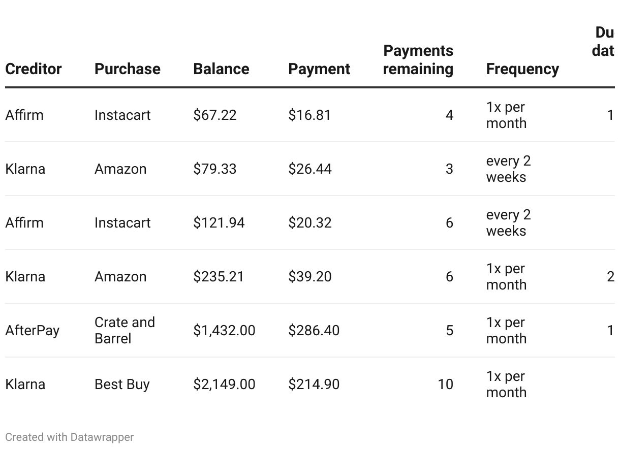This screenshot has height=449, width=620.
Task: Click the Creditor column header
Action: click(x=34, y=69)
